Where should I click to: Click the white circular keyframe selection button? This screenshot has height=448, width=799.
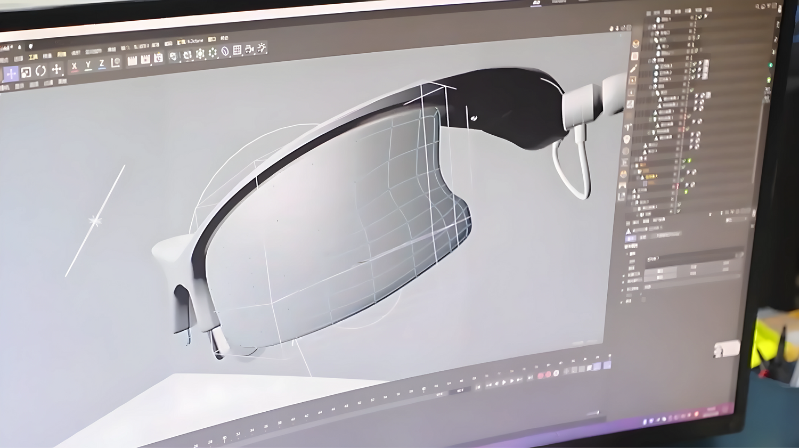(556, 373)
